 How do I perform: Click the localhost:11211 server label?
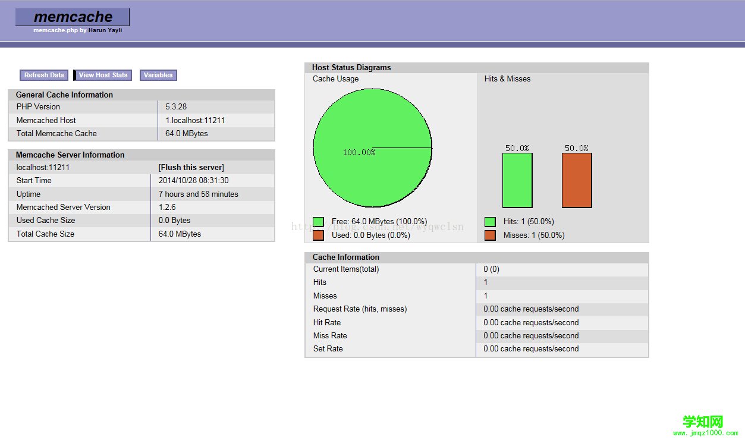point(43,168)
